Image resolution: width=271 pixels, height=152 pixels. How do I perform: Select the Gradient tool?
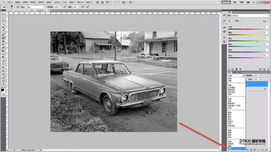click(3, 51)
